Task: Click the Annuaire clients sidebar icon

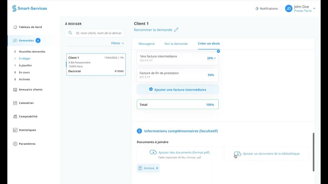Action: point(15,90)
